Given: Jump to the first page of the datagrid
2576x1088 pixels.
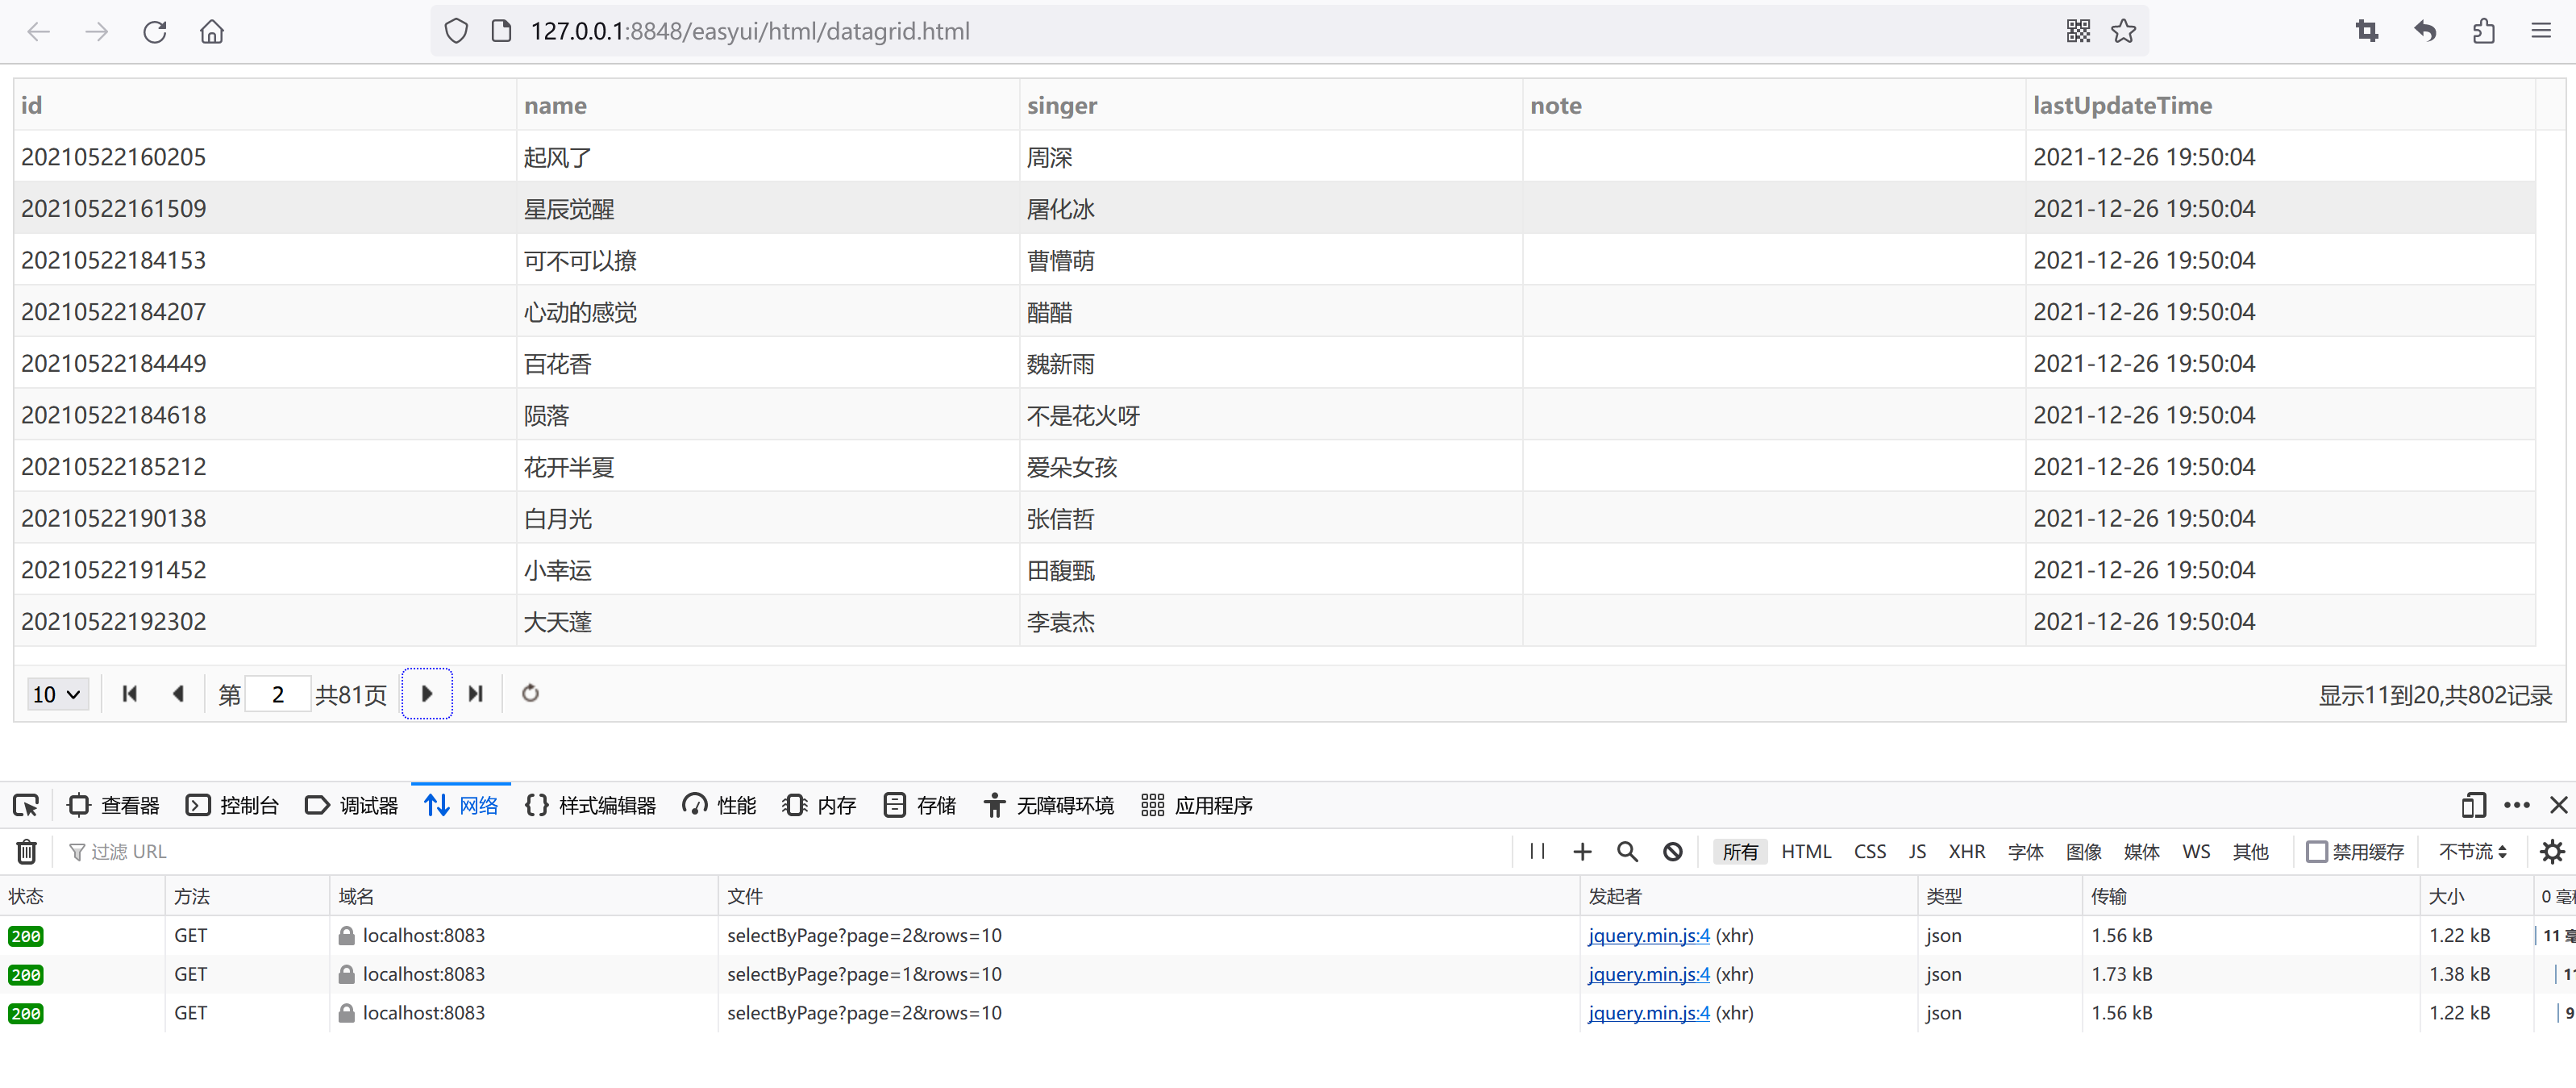Looking at the screenshot, I should 129,694.
